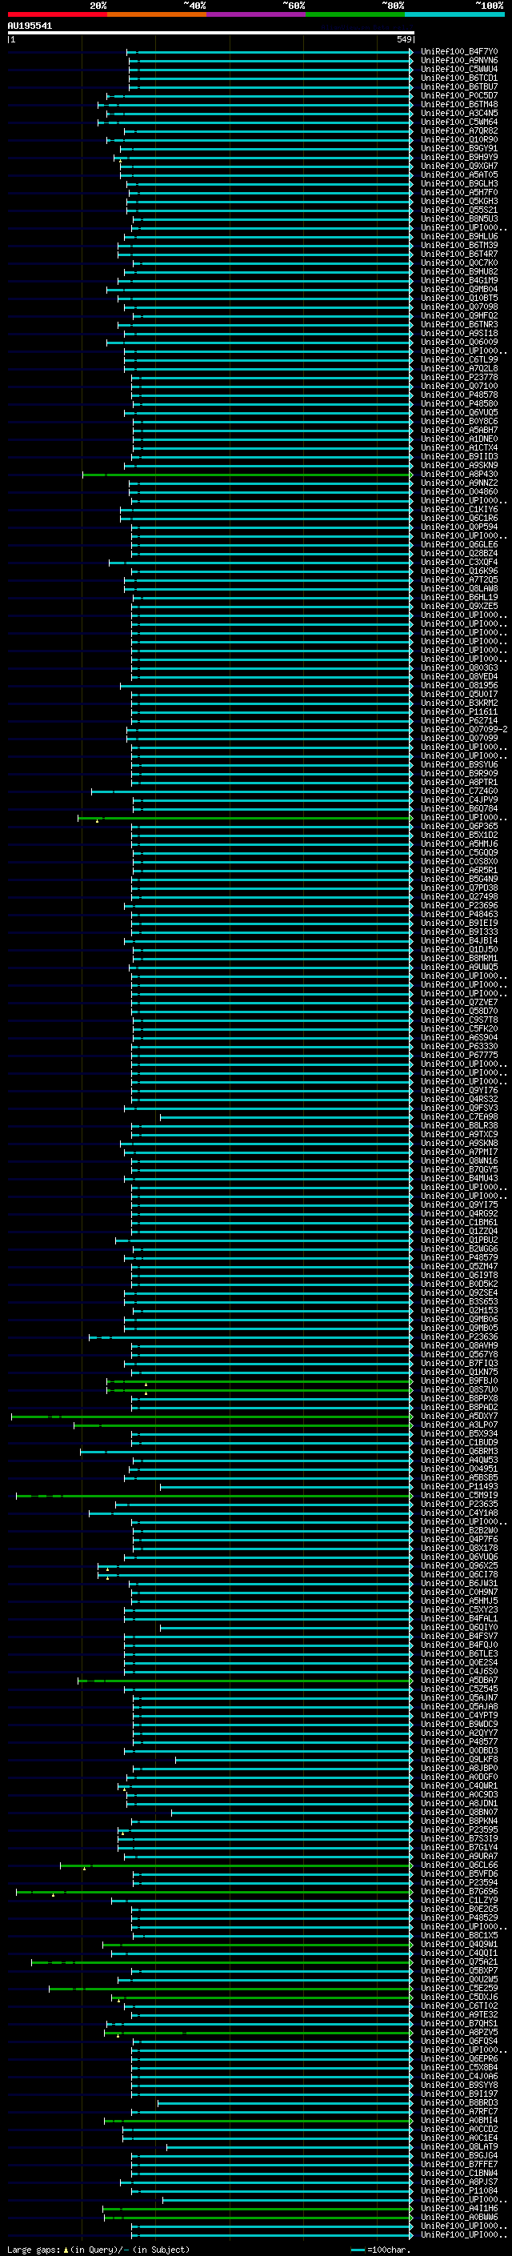512x2256 pixels.
Task: Select hit label UniRef100_Q6I9T8
Action: pyautogui.click(x=458, y=1275)
